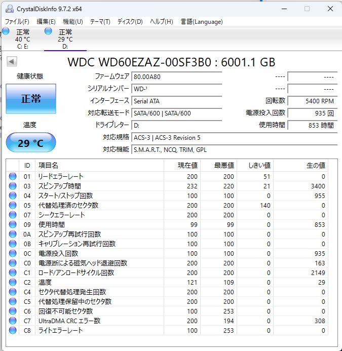
Task: Open the 機能(U) menu
Action: click(x=73, y=22)
